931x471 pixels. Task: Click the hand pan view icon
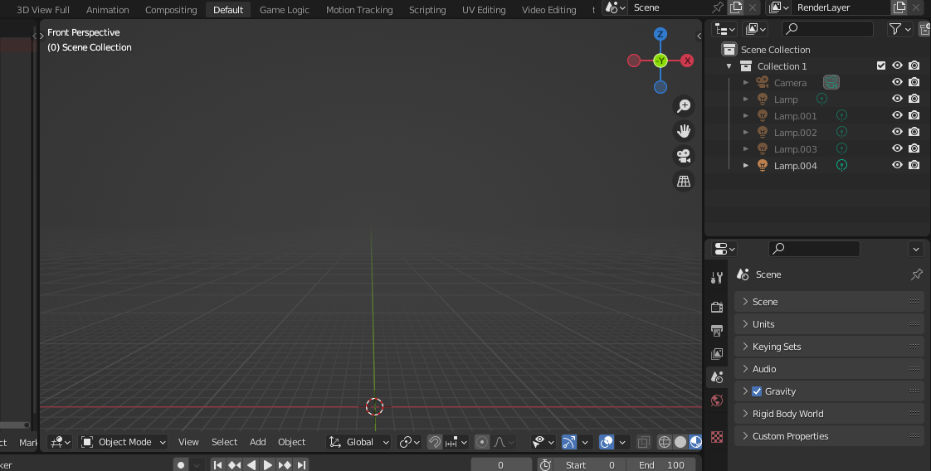(684, 130)
